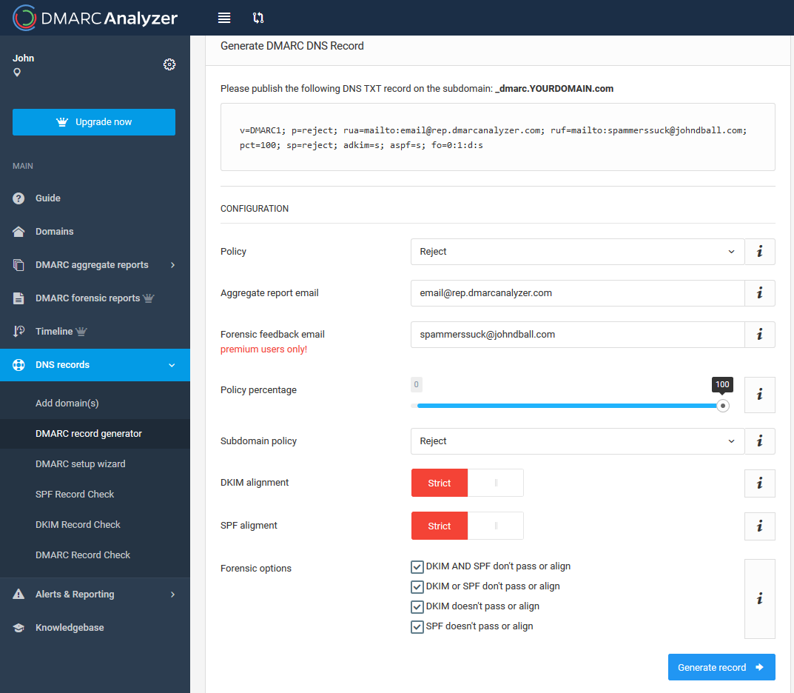Open user settings gear icon
The width and height of the screenshot is (794, 693).
(169, 64)
